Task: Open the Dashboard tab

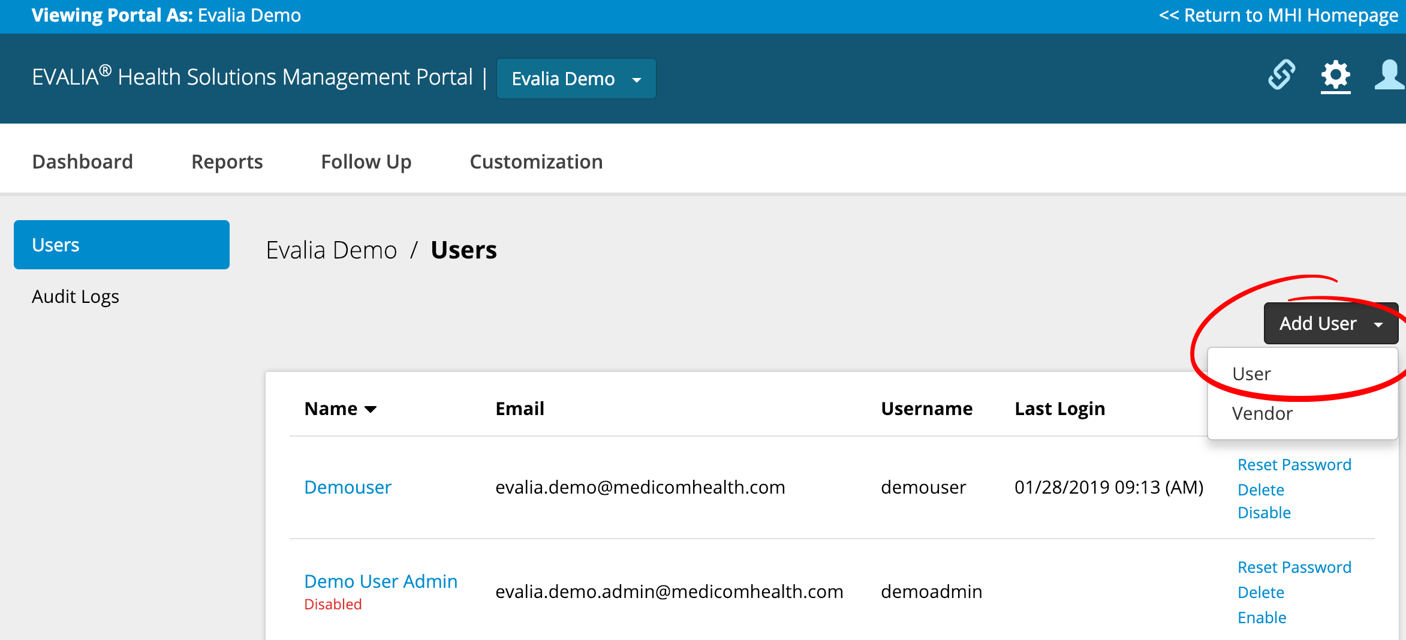Action: tap(83, 161)
